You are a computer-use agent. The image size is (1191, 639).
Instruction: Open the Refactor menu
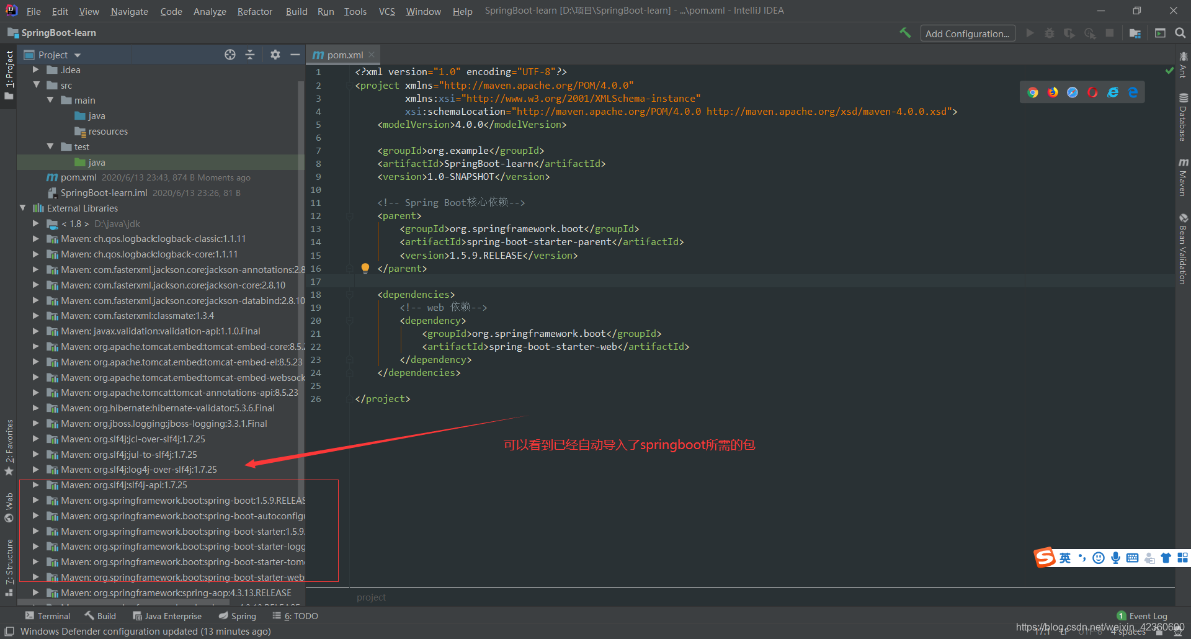pos(254,11)
